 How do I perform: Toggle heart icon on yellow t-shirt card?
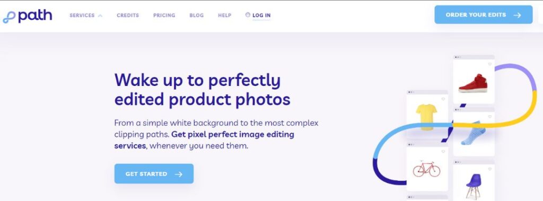(443, 99)
